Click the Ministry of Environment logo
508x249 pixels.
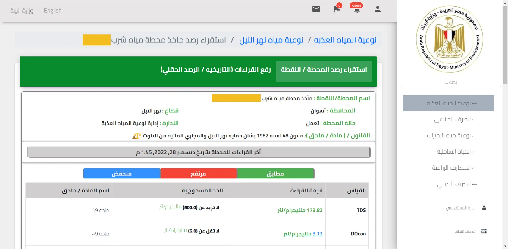point(449,39)
